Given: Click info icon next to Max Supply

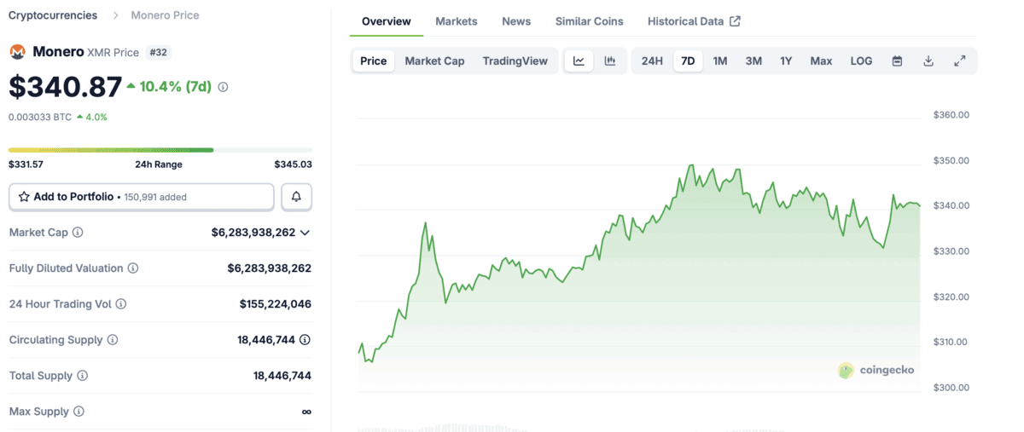Looking at the screenshot, I should click(x=79, y=412).
